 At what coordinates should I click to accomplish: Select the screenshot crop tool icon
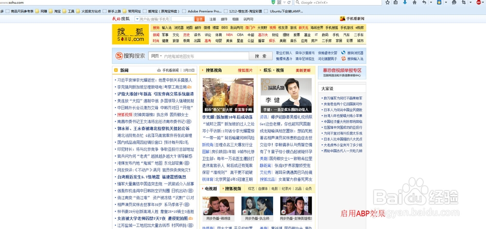(464, 2)
